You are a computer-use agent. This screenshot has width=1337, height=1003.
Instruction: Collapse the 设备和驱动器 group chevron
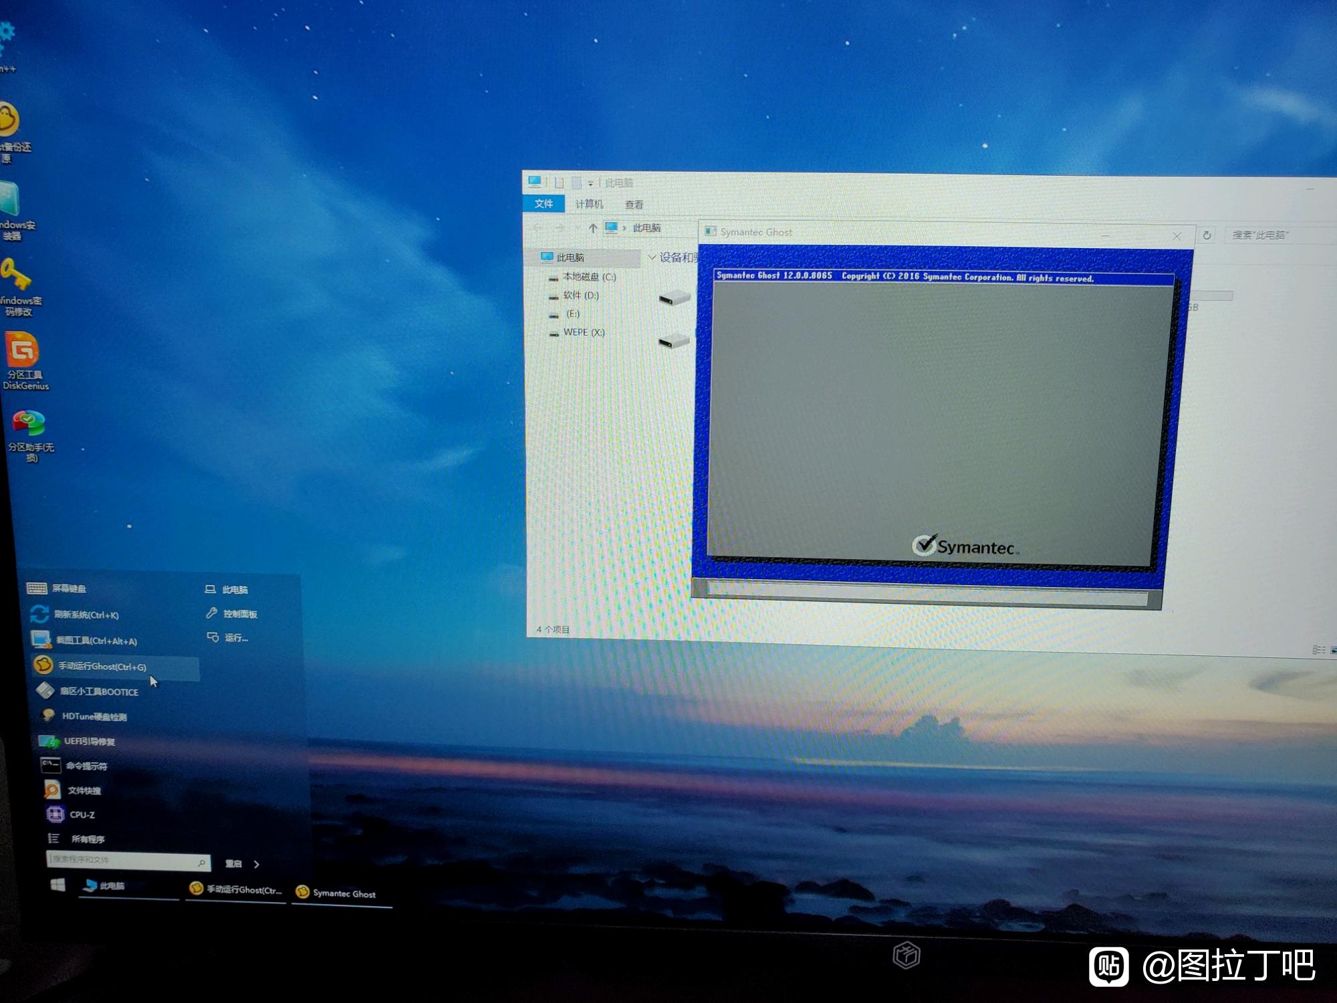tap(652, 257)
